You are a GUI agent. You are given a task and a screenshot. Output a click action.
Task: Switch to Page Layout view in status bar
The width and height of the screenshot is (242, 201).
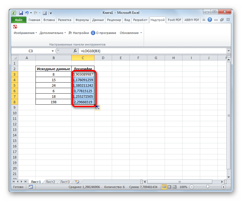(x=169, y=187)
